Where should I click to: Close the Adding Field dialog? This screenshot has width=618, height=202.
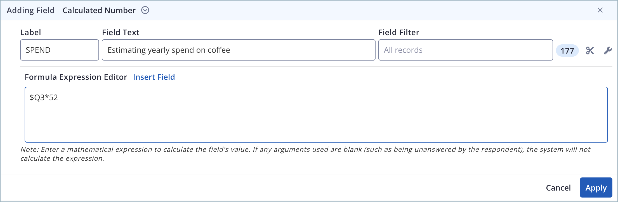point(600,10)
